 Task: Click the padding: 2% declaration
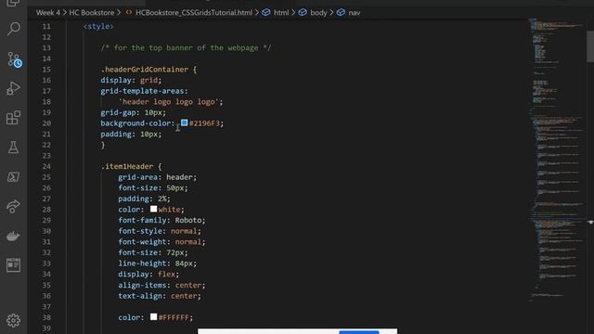click(x=145, y=199)
